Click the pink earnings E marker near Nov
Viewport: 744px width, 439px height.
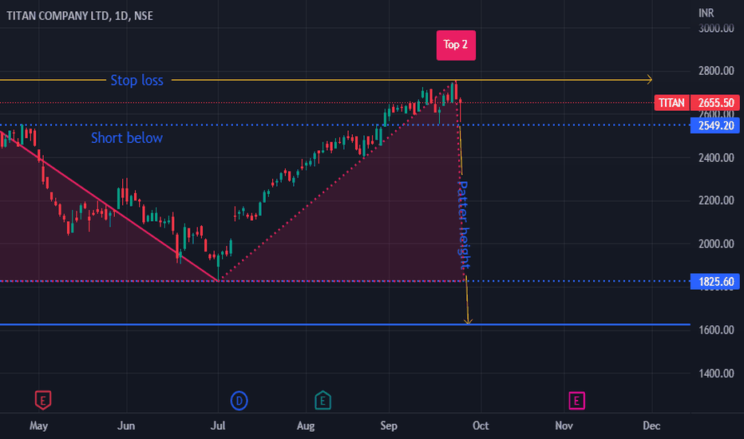click(576, 401)
